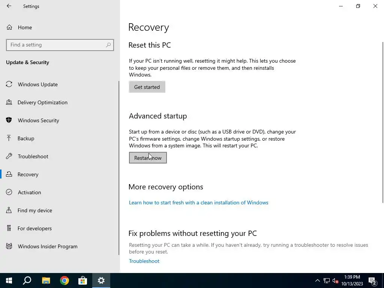
Task: Close the Settings window
Action: (x=375, y=6)
